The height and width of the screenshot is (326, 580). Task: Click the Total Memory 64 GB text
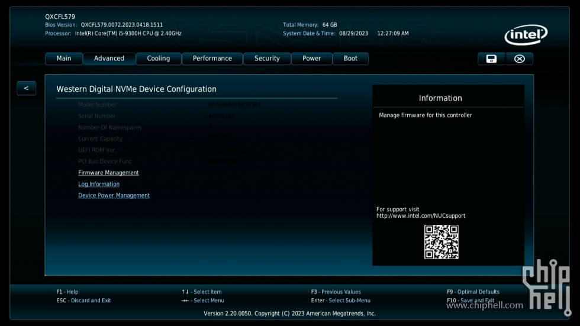click(x=310, y=25)
